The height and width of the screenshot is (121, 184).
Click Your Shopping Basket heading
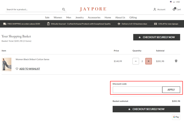(16, 36)
